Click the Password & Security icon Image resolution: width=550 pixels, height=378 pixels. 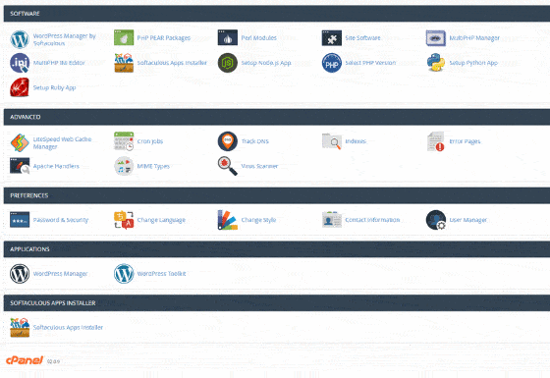(x=20, y=220)
